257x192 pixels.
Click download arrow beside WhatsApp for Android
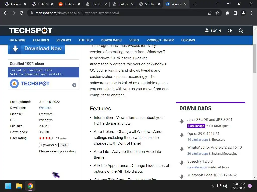coord(182,149)
